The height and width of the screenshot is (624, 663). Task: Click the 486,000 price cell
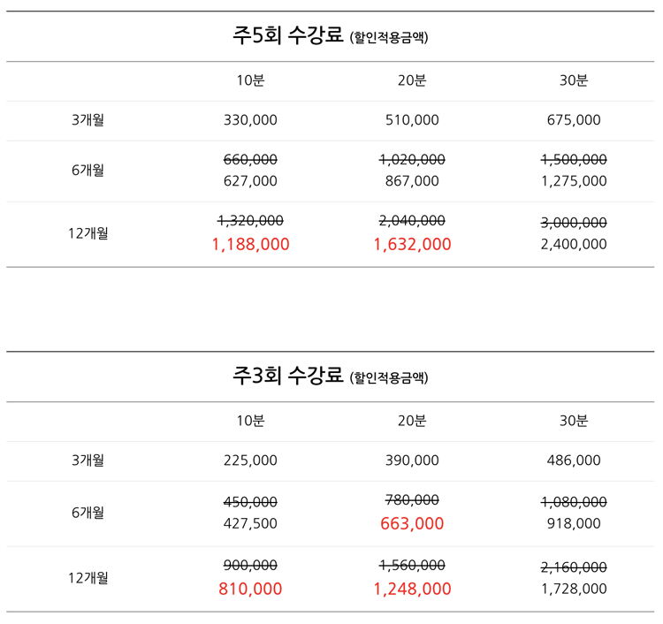574,460
